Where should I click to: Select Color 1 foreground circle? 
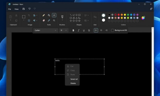(103, 15)
